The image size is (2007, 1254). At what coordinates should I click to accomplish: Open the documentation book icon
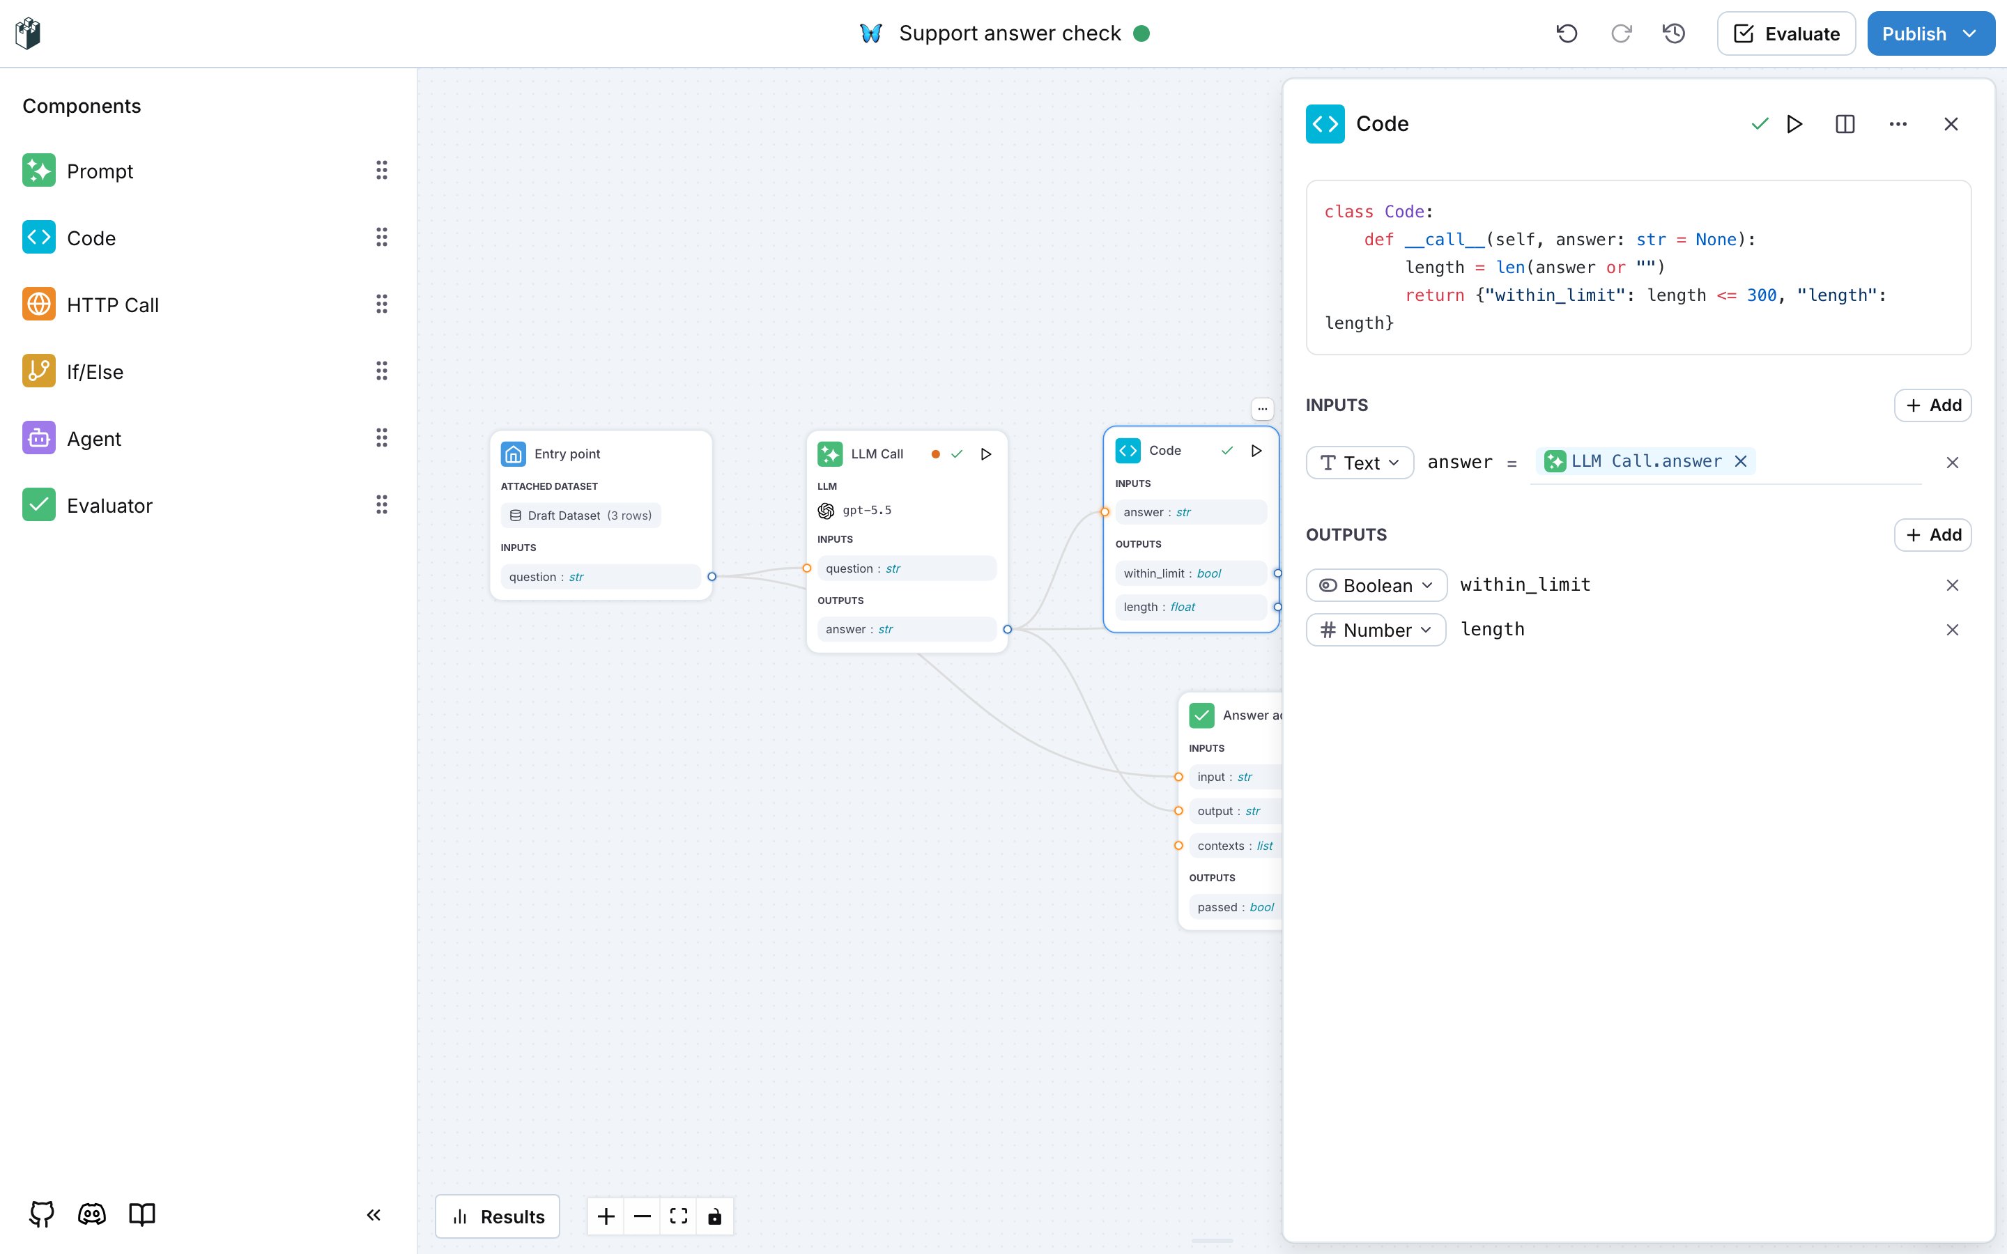[142, 1214]
